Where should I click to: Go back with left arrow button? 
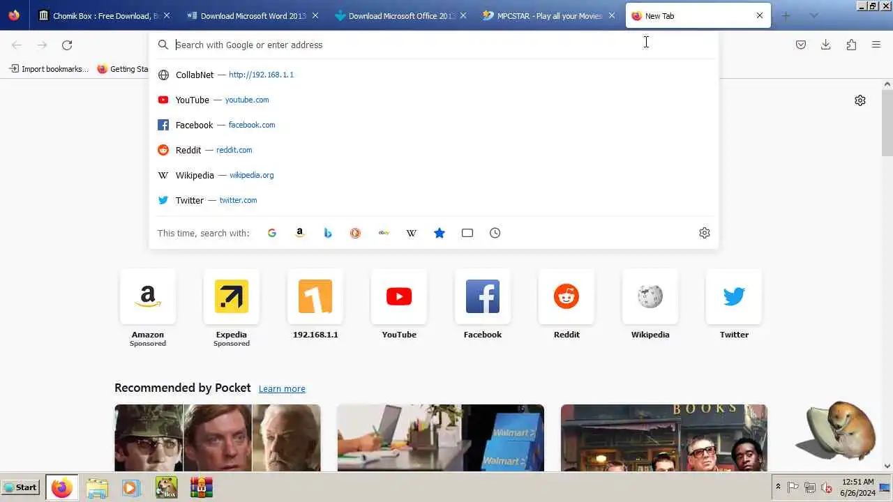17,45
